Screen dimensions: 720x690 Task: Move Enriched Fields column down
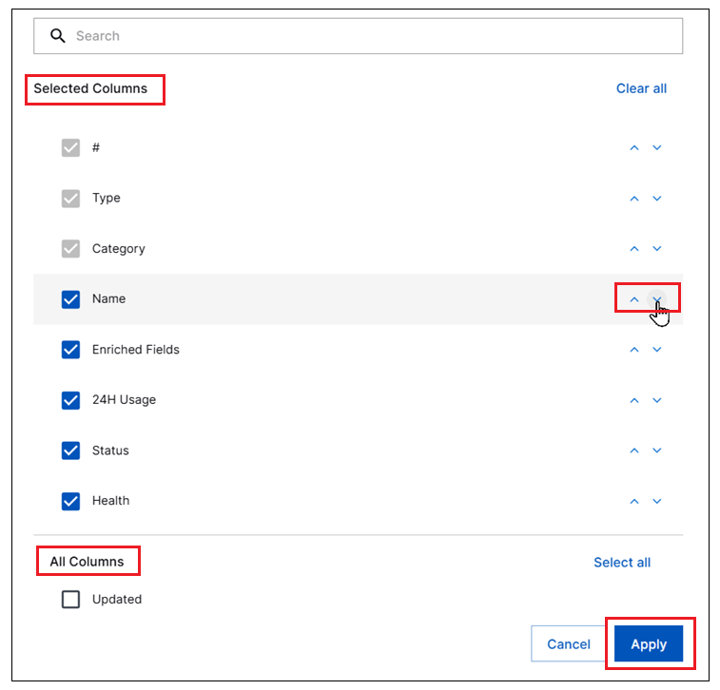657,350
